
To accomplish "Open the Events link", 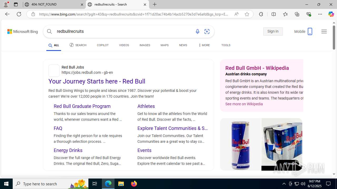I will (144, 150).
